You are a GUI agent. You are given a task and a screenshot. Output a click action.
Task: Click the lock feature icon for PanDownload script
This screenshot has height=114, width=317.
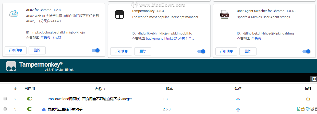[308, 99]
